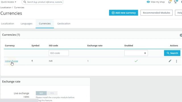Switch to the Geolocation tab
This screenshot has width=182, height=102.
64,24
